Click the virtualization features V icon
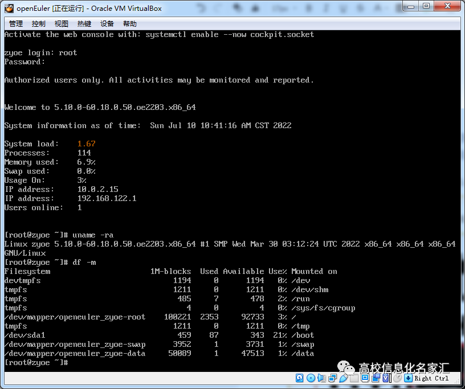 tap(384, 379)
